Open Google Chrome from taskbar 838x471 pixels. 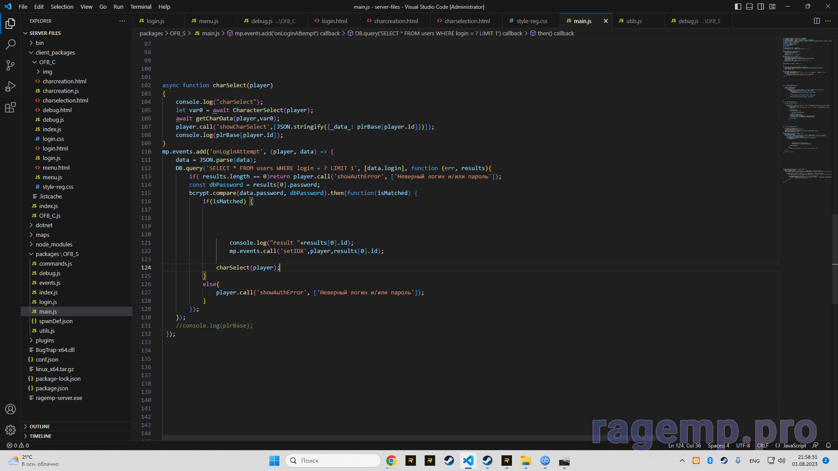392,461
